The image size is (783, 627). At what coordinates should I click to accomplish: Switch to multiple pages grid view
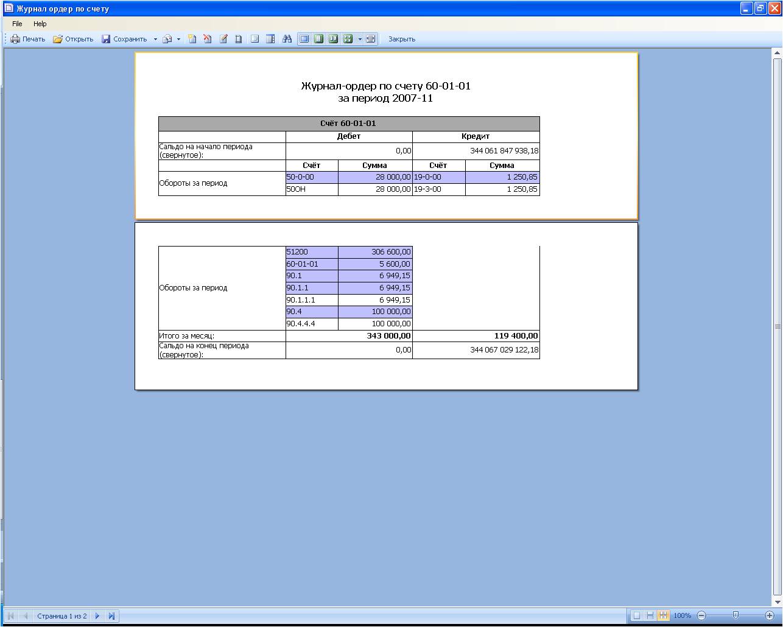(348, 39)
